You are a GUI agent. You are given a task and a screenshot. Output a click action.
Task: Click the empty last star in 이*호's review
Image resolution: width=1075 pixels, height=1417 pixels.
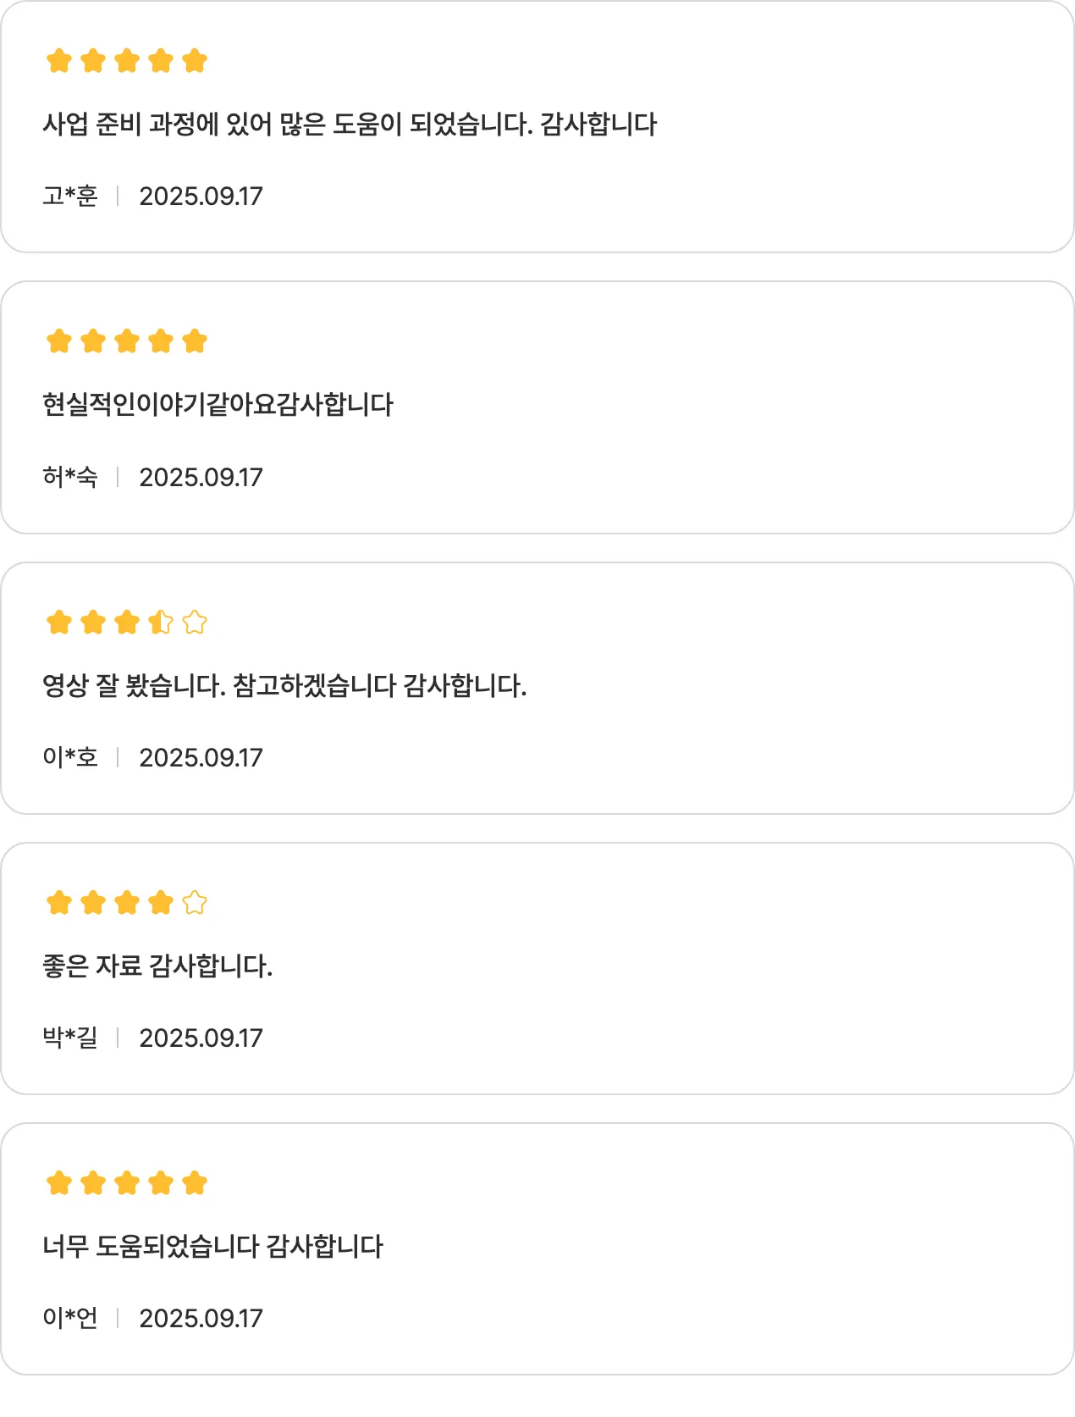point(195,623)
